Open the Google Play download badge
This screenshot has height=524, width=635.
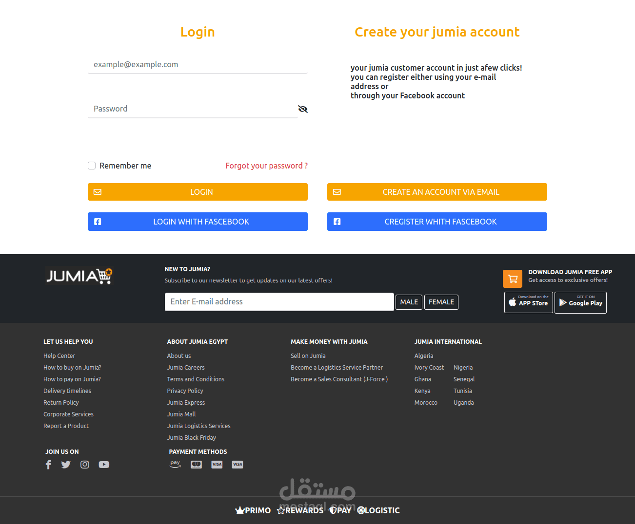tap(580, 302)
